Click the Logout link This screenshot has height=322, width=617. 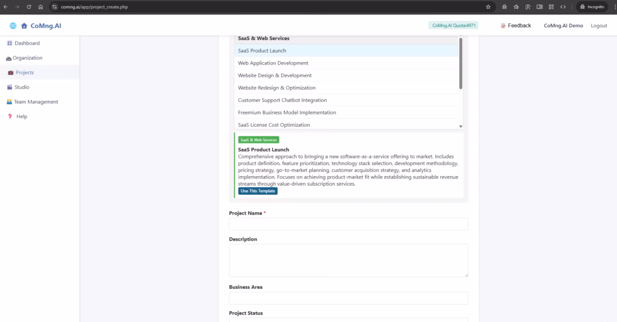pos(598,25)
